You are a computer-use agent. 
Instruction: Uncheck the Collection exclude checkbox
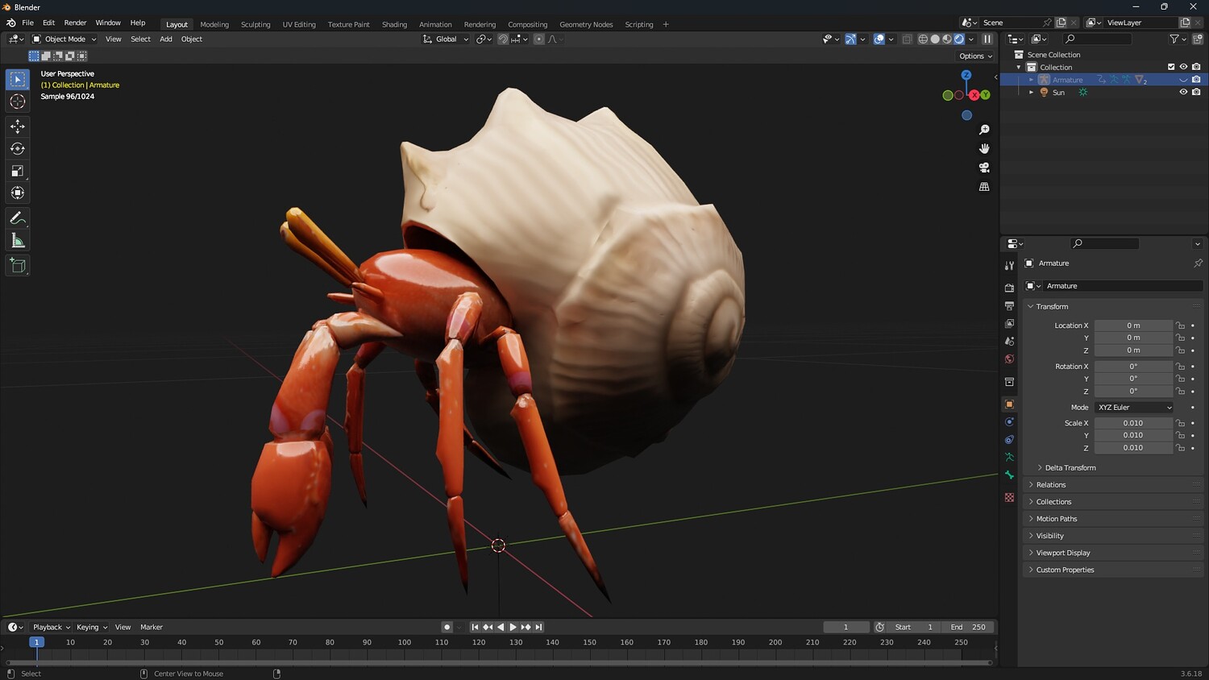(x=1171, y=67)
